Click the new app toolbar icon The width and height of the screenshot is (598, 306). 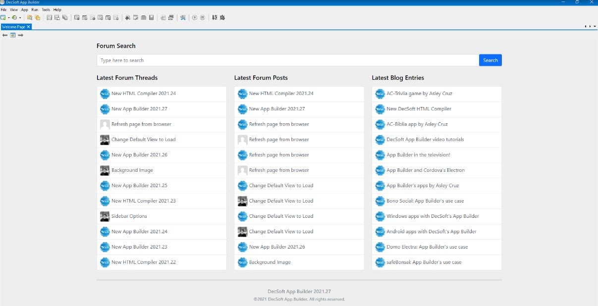click(x=3, y=17)
